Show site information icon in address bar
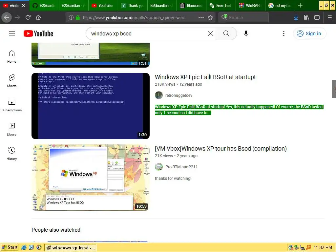The image size is (336, 252). (x=71, y=17)
